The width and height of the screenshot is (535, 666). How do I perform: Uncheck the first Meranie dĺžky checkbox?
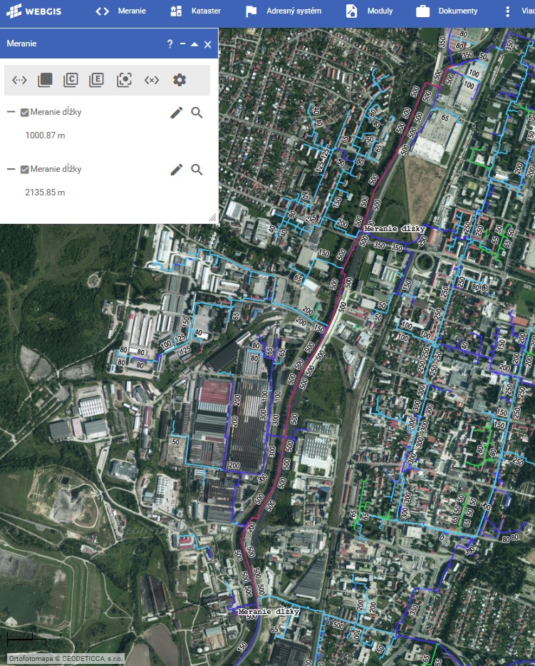click(x=25, y=112)
